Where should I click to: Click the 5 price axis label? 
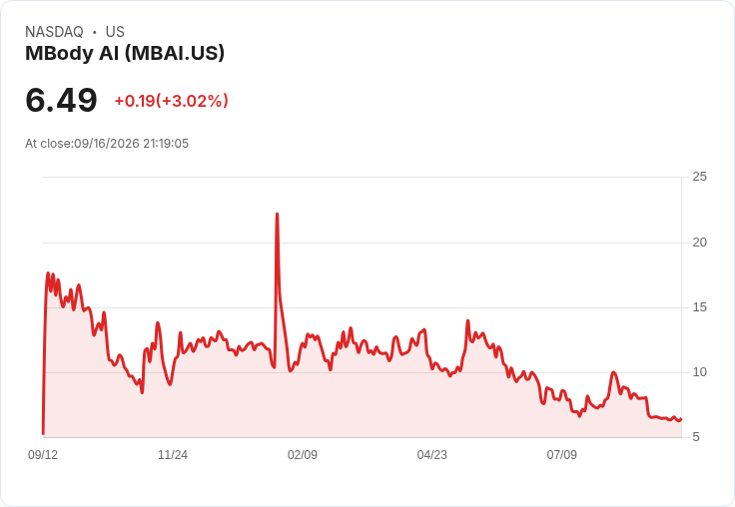(x=696, y=437)
